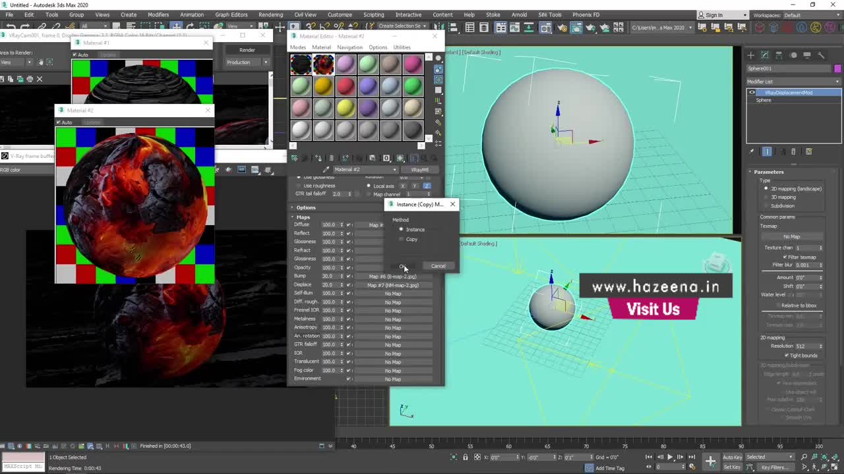Click the Sphere001 object name field
The height and width of the screenshot is (474, 844).
pyautogui.click(x=789, y=68)
